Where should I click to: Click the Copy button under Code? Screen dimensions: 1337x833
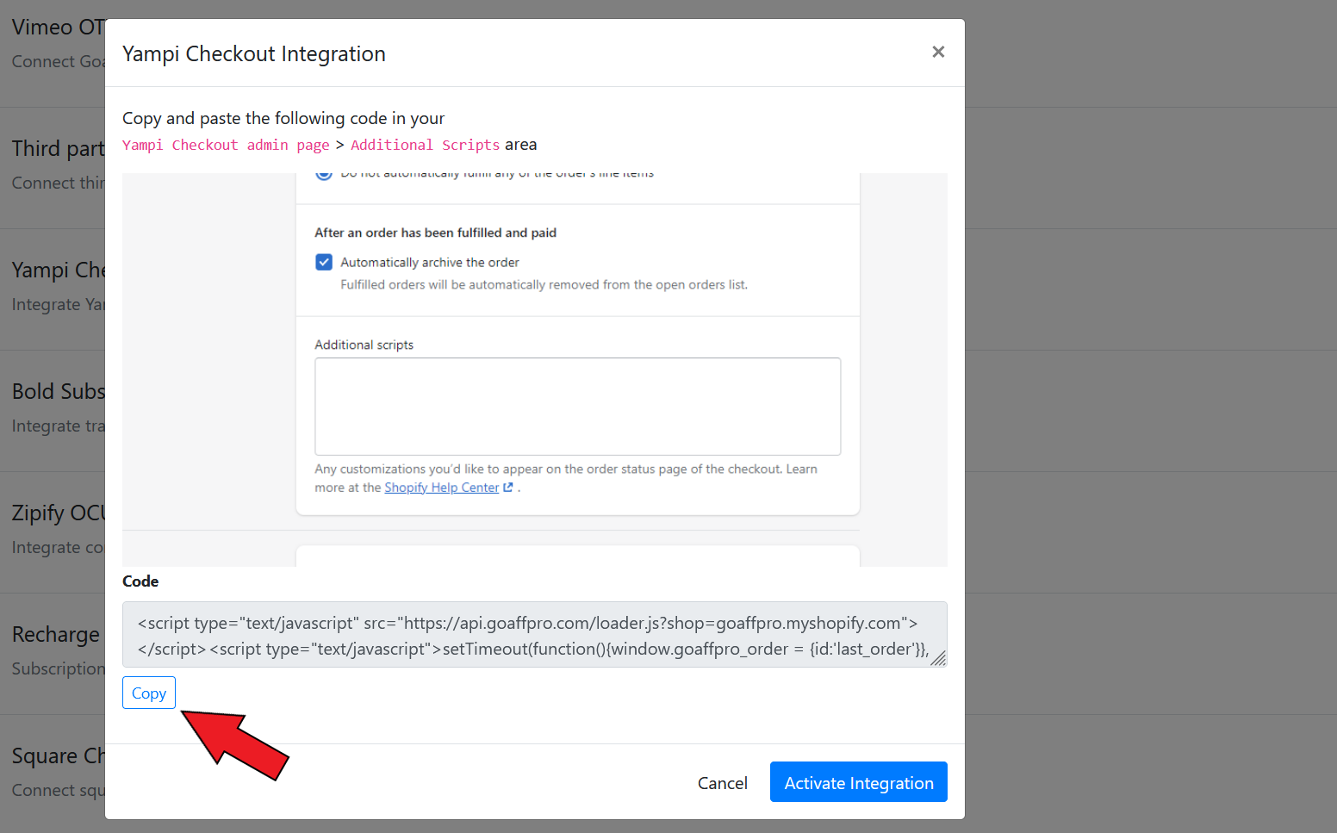click(x=149, y=693)
